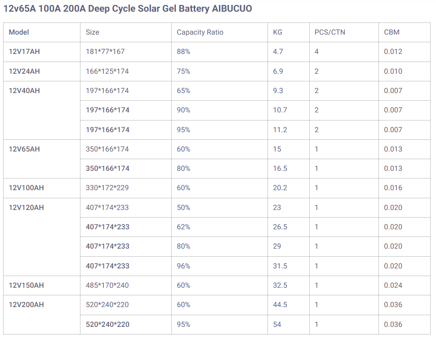Select the 4 PCS/CTN value cell
This screenshot has height=339, width=436.
tap(316, 52)
